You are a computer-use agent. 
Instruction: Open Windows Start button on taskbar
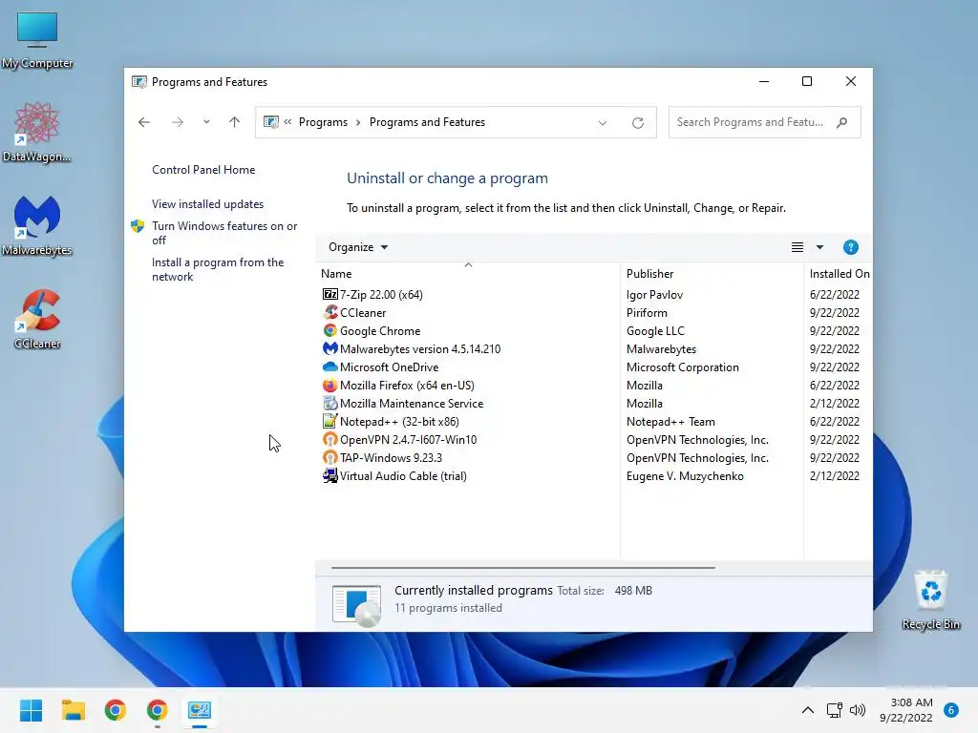tap(31, 710)
